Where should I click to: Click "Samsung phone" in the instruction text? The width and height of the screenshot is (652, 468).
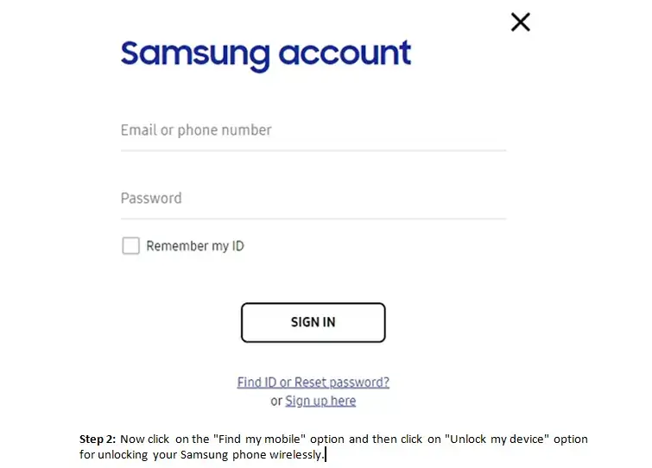(223, 454)
